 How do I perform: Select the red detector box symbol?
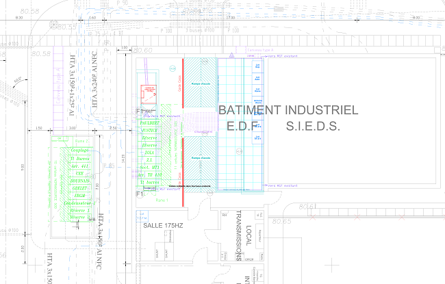point(149,94)
